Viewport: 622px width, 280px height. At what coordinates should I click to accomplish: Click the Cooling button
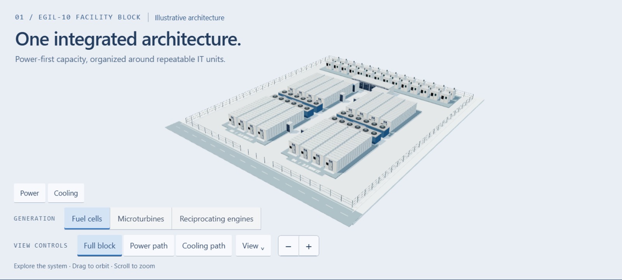point(66,193)
